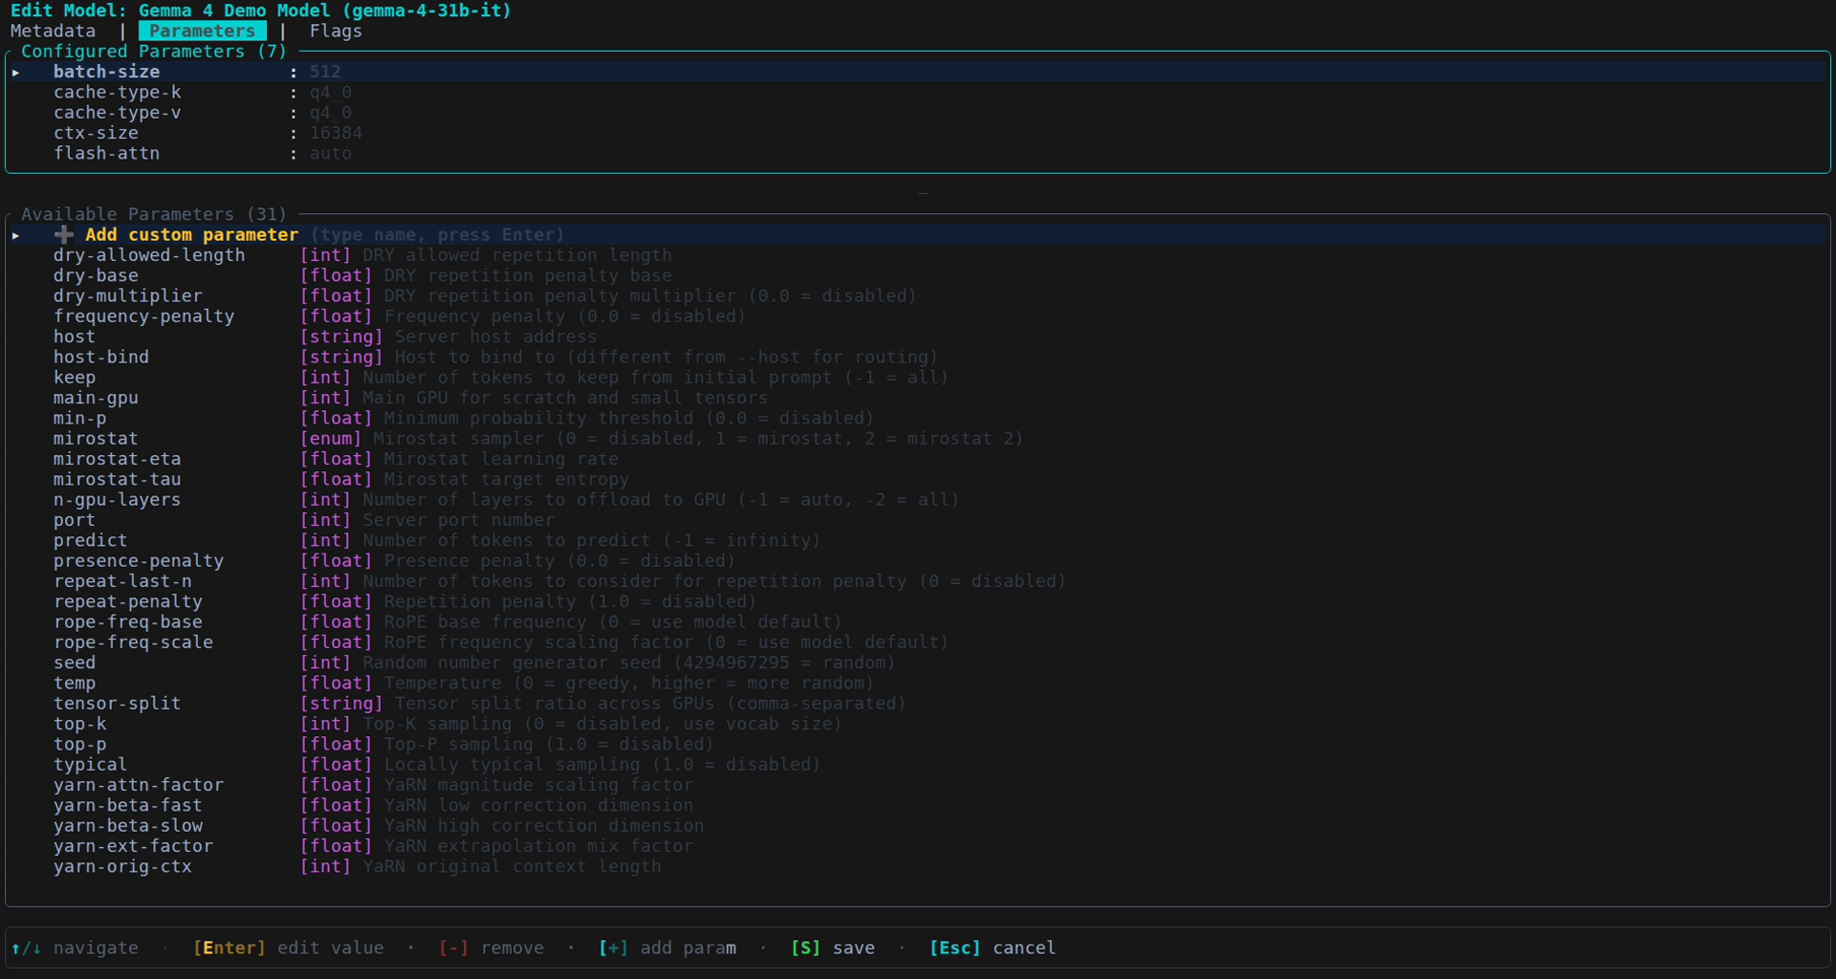The image size is (1836, 979).
Task: Select the ctx-size parameter
Action: click(x=96, y=133)
